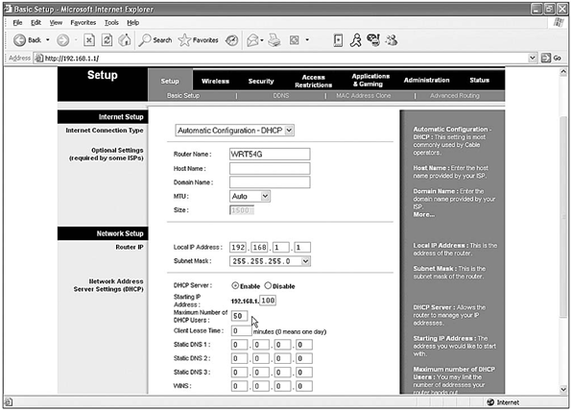Image resolution: width=572 pixels, height=411 pixels.
Task: Open the MAC Address Clone sub-tab
Action: pyautogui.click(x=364, y=96)
